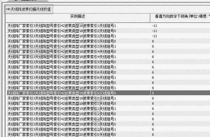Click downtilt value 6 for 波束类型18波束索引3天线组号1

pos(153,46)
